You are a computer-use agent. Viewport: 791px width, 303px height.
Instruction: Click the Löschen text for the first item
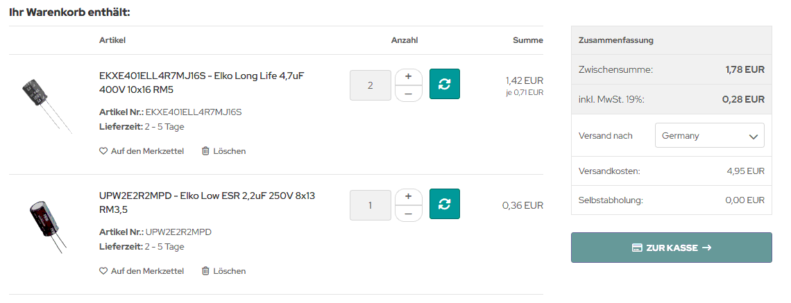click(x=230, y=150)
